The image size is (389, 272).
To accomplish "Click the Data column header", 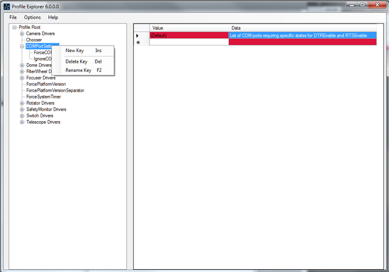I will (302, 27).
